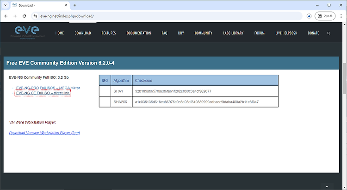Click the Algorithm column header
The height and width of the screenshot is (190, 347).
click(121, 81)
